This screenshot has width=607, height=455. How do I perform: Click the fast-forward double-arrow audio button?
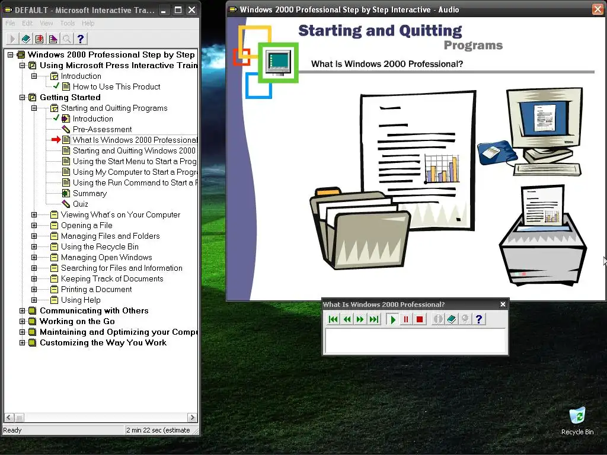(360, 319)
